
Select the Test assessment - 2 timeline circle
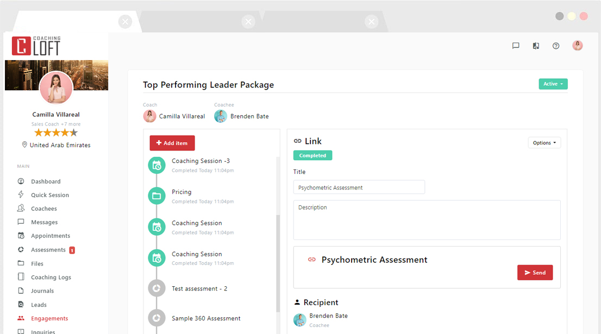coord(156,288)
